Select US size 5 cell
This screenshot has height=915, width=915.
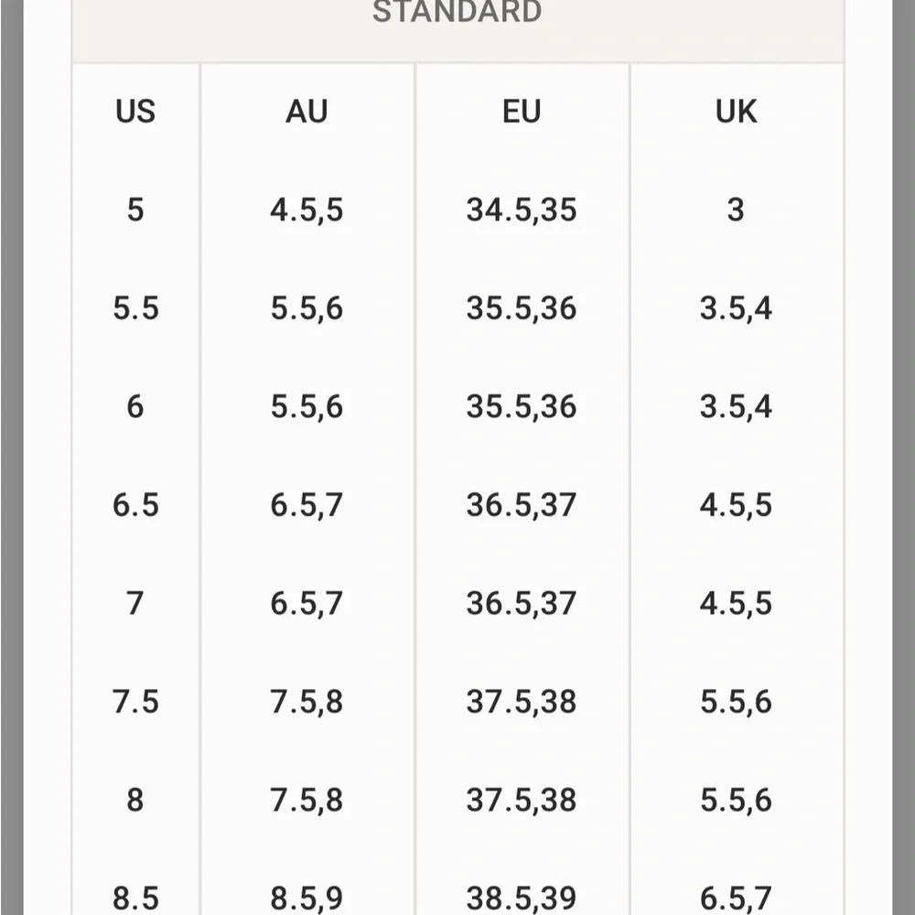point(135,210)
